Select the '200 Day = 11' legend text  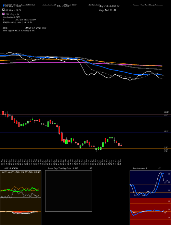(x=12, y=14)
